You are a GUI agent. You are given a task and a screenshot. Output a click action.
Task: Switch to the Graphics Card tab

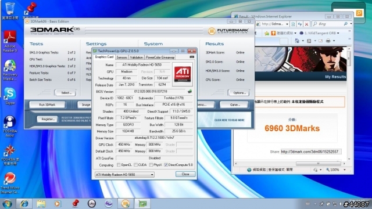click(x=104, y=57)
